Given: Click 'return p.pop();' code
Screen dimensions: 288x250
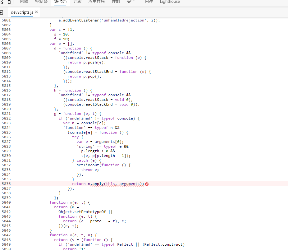Looking at the screenshot, I should point(84,76).
